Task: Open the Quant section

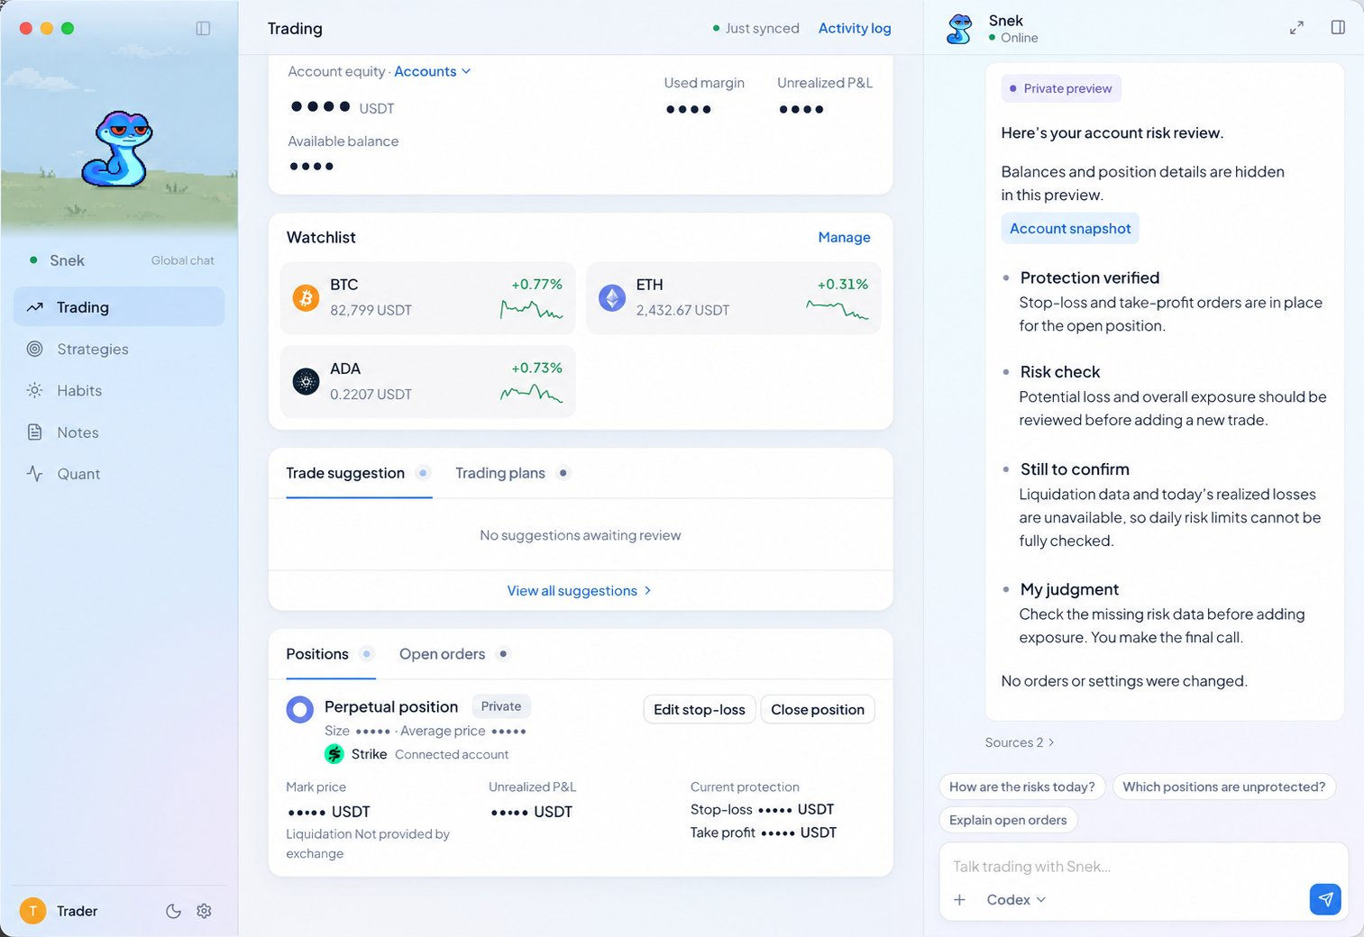Action: pos(119,474)
